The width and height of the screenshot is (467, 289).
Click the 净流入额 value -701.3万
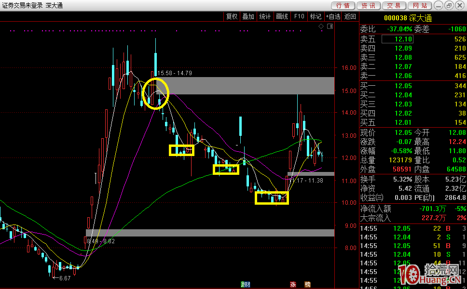pos(432,209)
